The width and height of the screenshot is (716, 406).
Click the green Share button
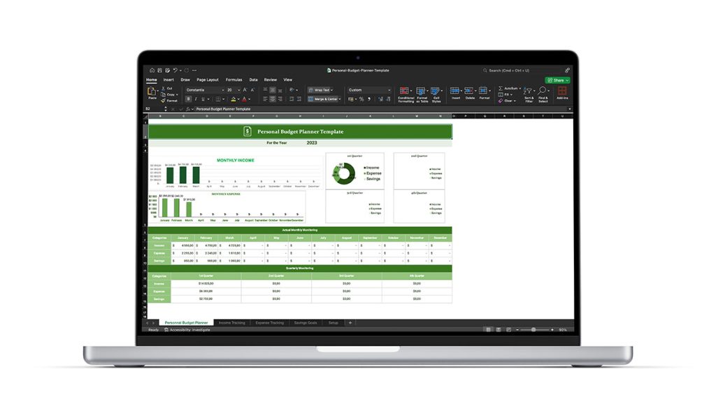558,80
